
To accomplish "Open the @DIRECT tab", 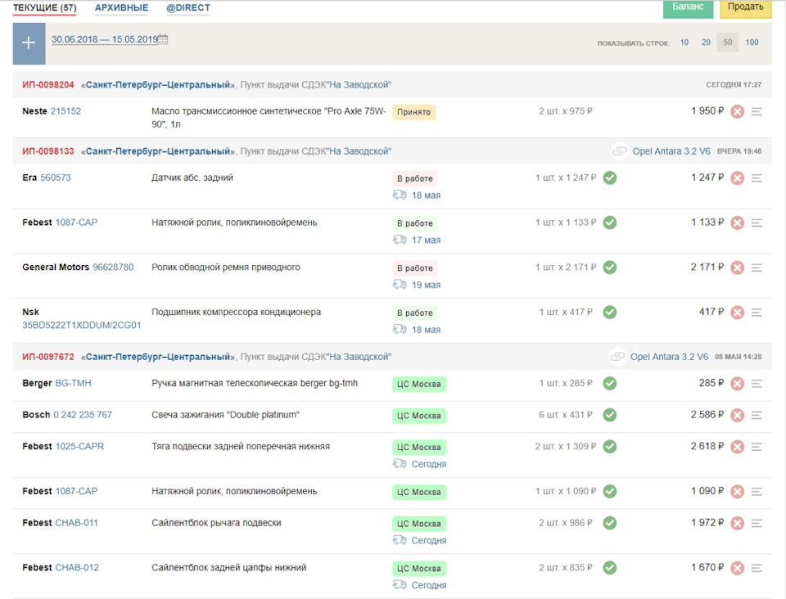I will [188, 8].
